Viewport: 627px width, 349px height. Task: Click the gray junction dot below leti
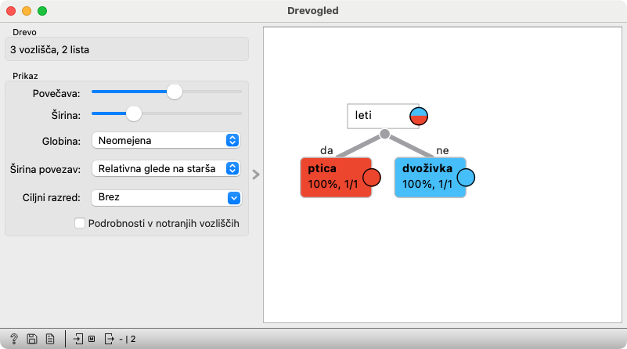(x=384, y=134)
